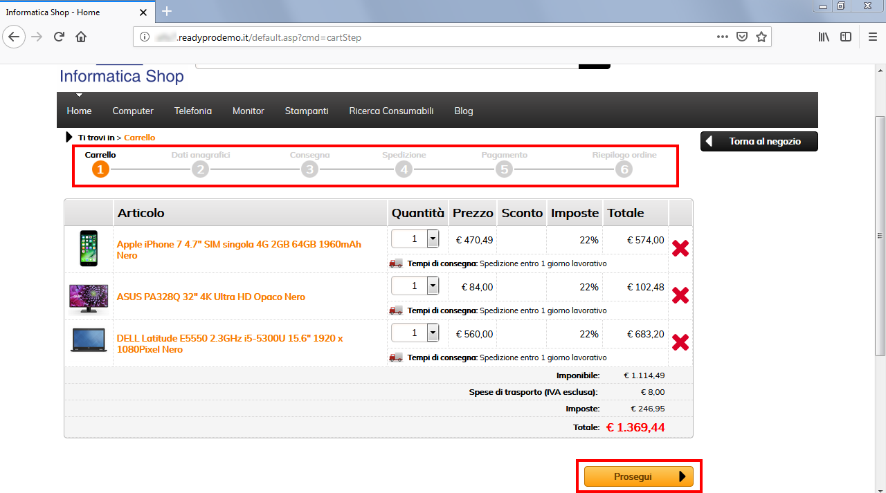Image resolution: width=886 pixels, height=493 pixels.
Task: Open page actions three-dot menu
Action: click(x=722, y=37)
